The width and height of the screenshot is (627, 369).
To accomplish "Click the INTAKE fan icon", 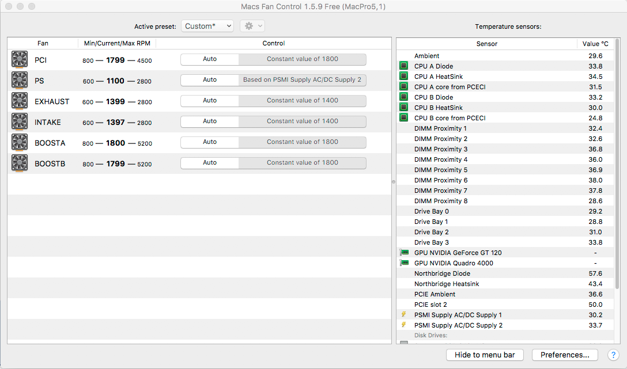I will [20, 122].
